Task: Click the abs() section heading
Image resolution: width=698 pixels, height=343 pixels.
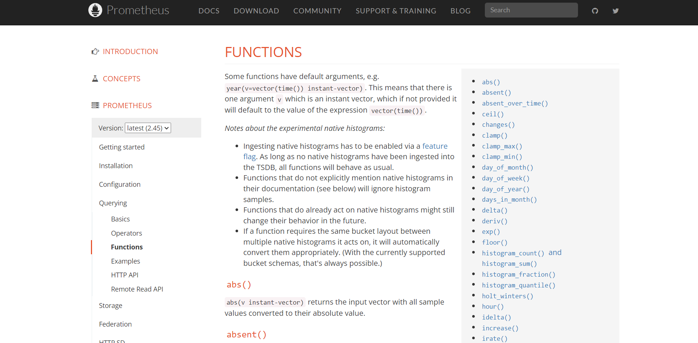Action: [x=239, y=284]
